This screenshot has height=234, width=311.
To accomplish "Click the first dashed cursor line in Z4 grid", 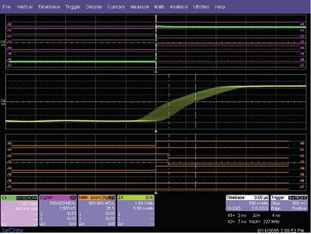I will point(169,102).
